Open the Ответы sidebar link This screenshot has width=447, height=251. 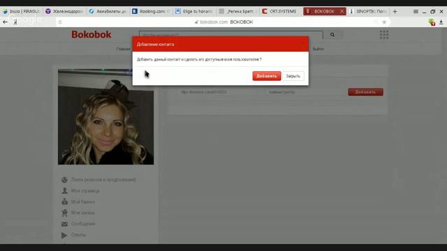[x=78, y=235]
